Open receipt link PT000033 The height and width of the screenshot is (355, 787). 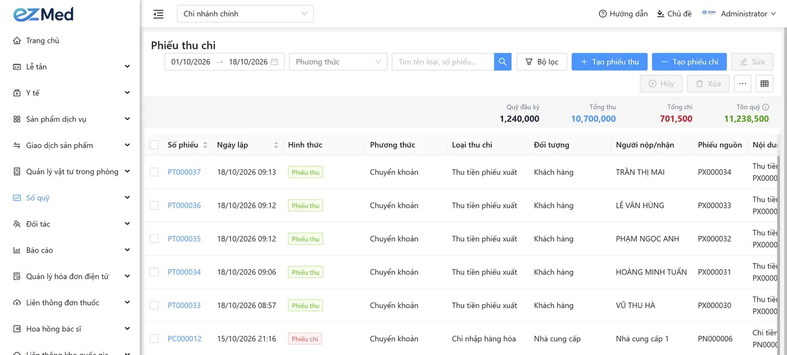click(184, 306)
